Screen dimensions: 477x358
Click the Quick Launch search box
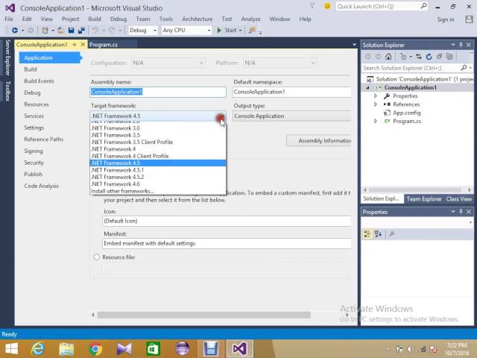[x=382, y=7]
